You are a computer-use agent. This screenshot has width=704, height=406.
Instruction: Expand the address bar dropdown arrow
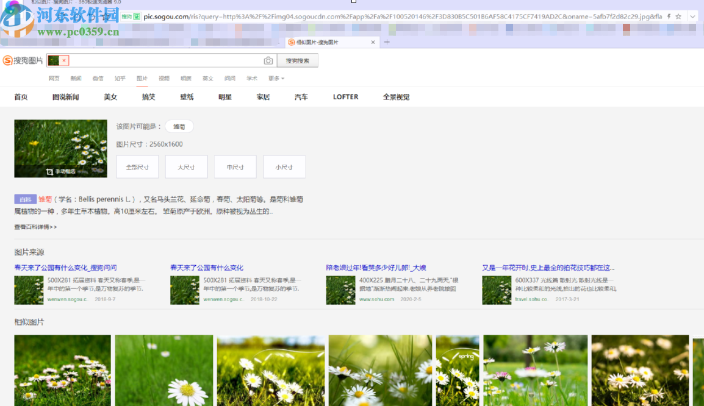click(x=693, y=16)
